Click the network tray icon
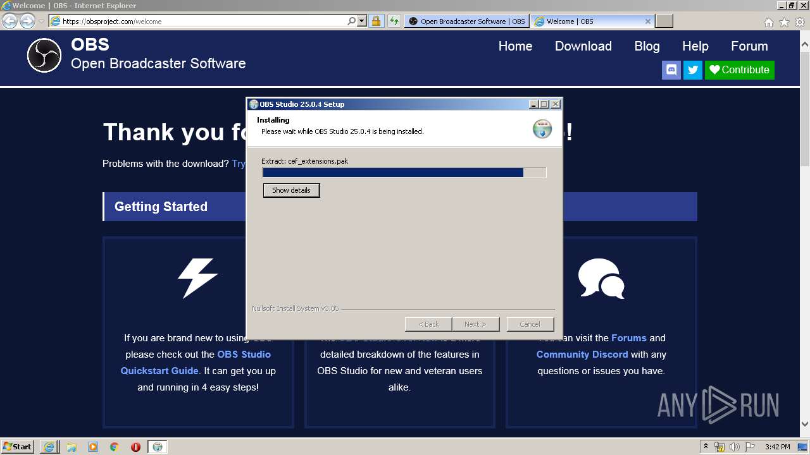 720,447
